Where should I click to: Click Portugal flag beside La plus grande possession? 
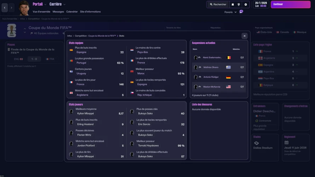tap(71, 60)
